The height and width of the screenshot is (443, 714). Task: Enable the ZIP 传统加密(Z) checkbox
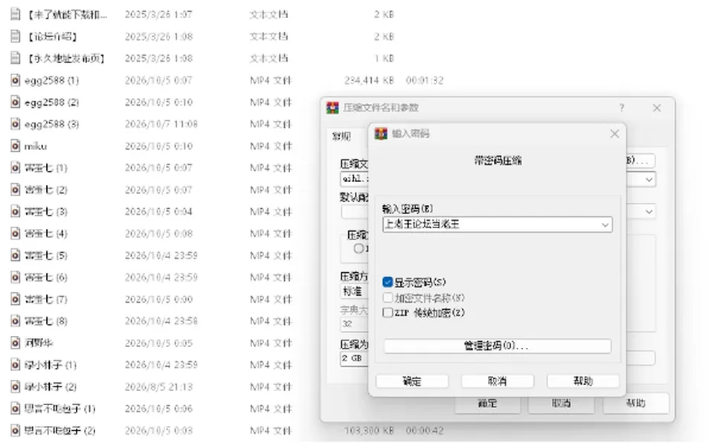tap(387, 313)
